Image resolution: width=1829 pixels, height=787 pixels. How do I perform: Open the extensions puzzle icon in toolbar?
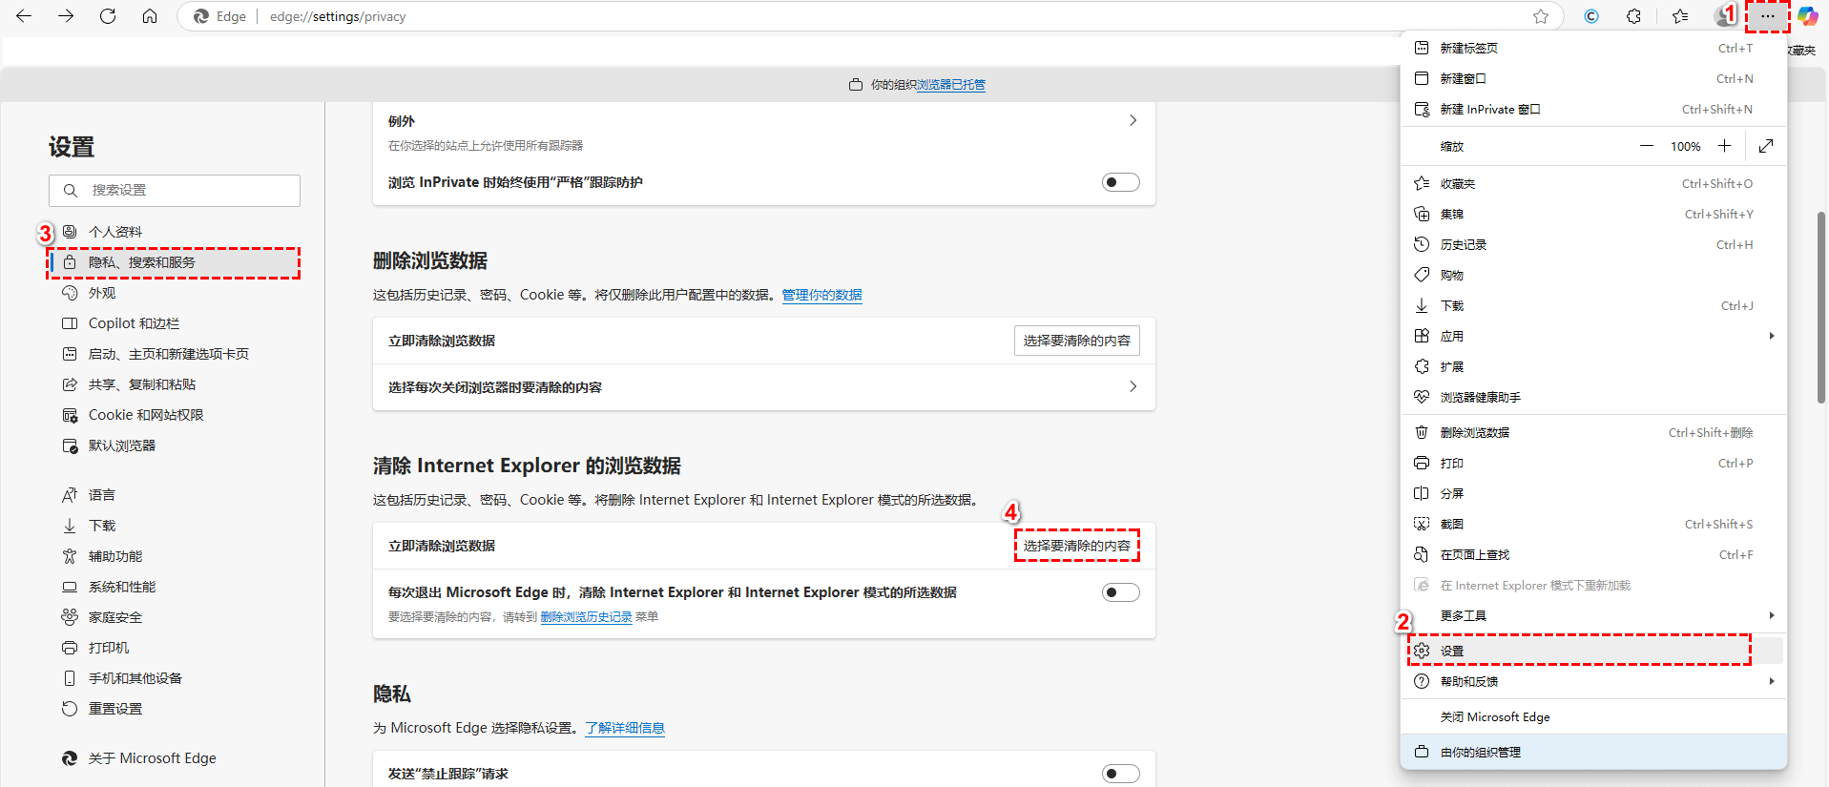pos(1633,16)
